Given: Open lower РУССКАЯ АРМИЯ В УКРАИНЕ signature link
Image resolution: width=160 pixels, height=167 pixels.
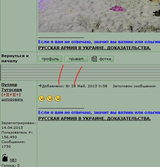Looking at the screenshot, I should [95, 119].
